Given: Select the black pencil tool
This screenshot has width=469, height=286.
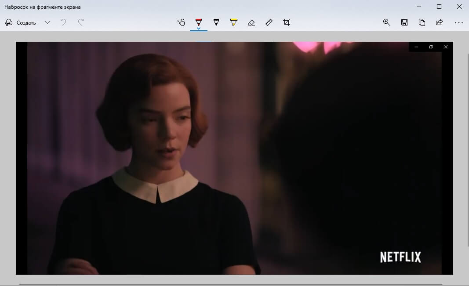Looking at the screenshot, I should coord(216,22).
